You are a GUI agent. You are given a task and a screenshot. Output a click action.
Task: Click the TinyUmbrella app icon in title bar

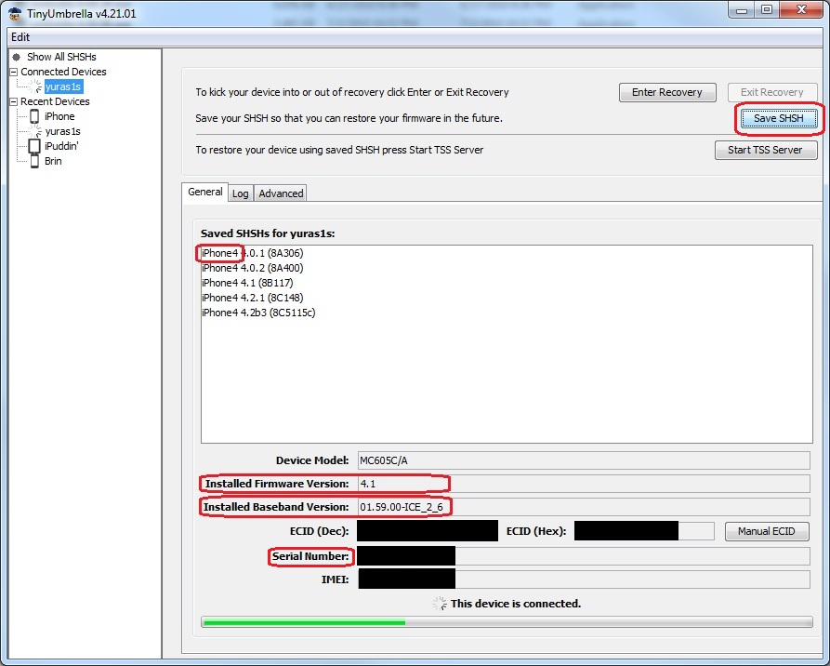[15, 14]
